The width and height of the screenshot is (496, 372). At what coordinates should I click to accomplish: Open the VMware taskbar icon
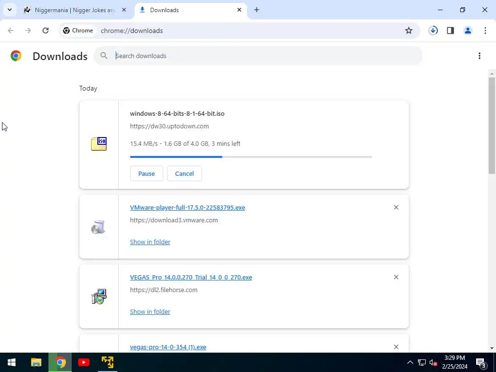108,362
